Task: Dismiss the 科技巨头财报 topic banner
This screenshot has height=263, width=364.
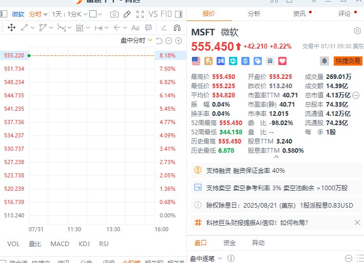Action: click(x=357, y=222)
